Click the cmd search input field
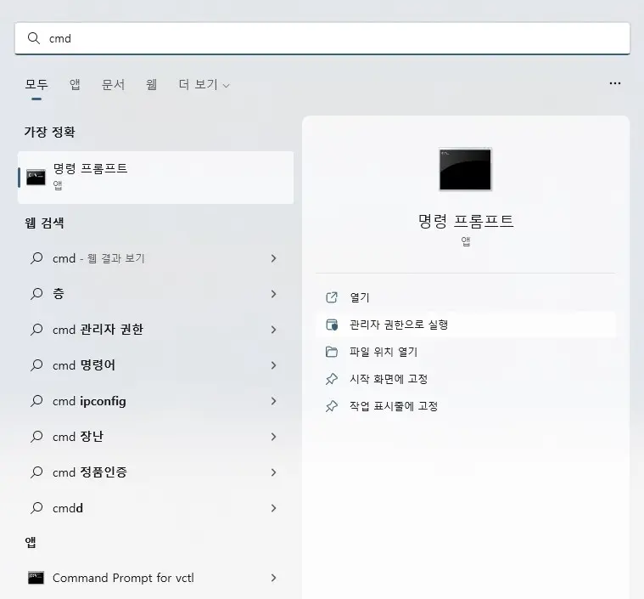 click(322, 38)
